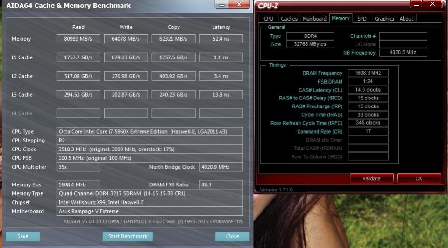Click the Memory Write value 64078 MB/s

coord(126,39)
